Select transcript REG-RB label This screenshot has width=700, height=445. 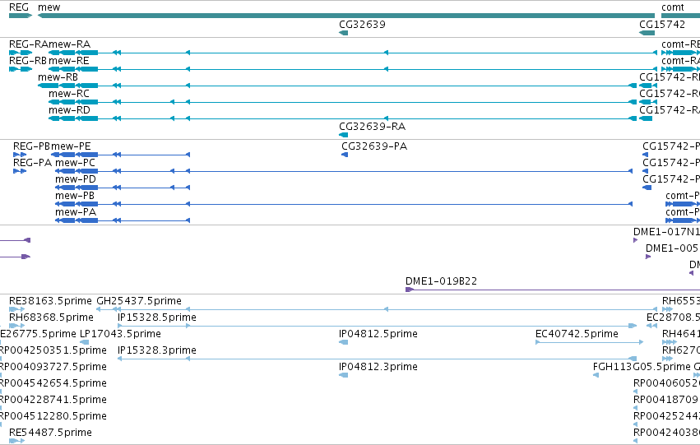click(28, 61)
